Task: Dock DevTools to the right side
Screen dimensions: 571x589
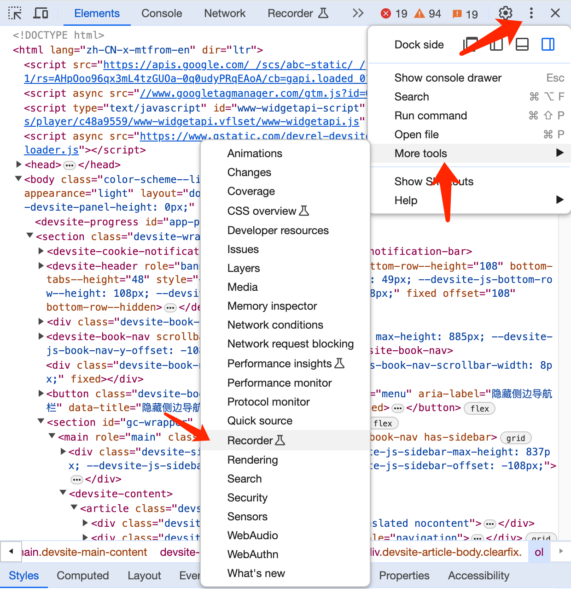Action: tap(548, 45)
